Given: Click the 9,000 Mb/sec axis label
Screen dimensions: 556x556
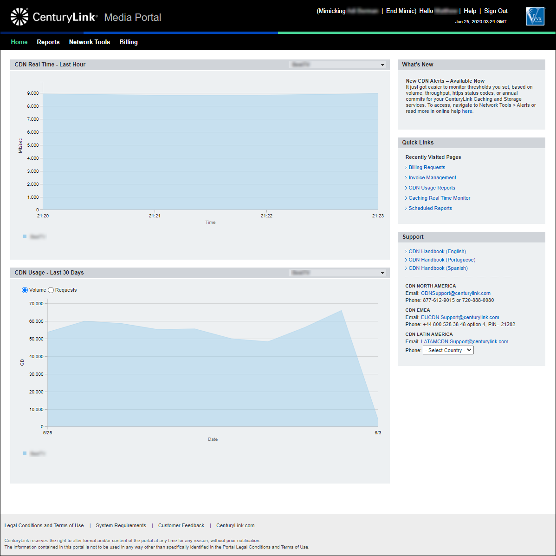Looking at the screenshot, I should [x=33, y=93].
